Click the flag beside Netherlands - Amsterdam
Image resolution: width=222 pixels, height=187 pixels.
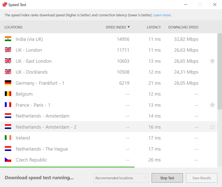coord(8,115)
